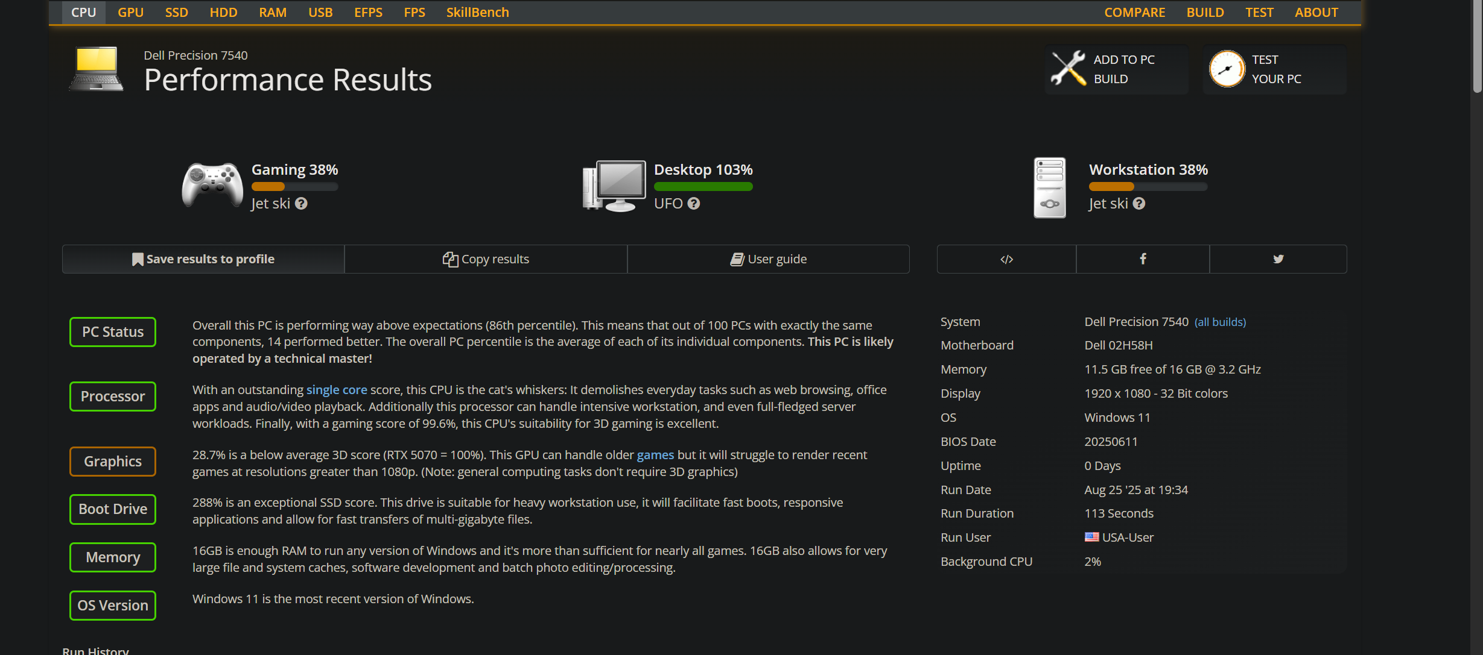
Task: Open help icon next to UFO
Action: pyautogui.click(x=694, y=204)
